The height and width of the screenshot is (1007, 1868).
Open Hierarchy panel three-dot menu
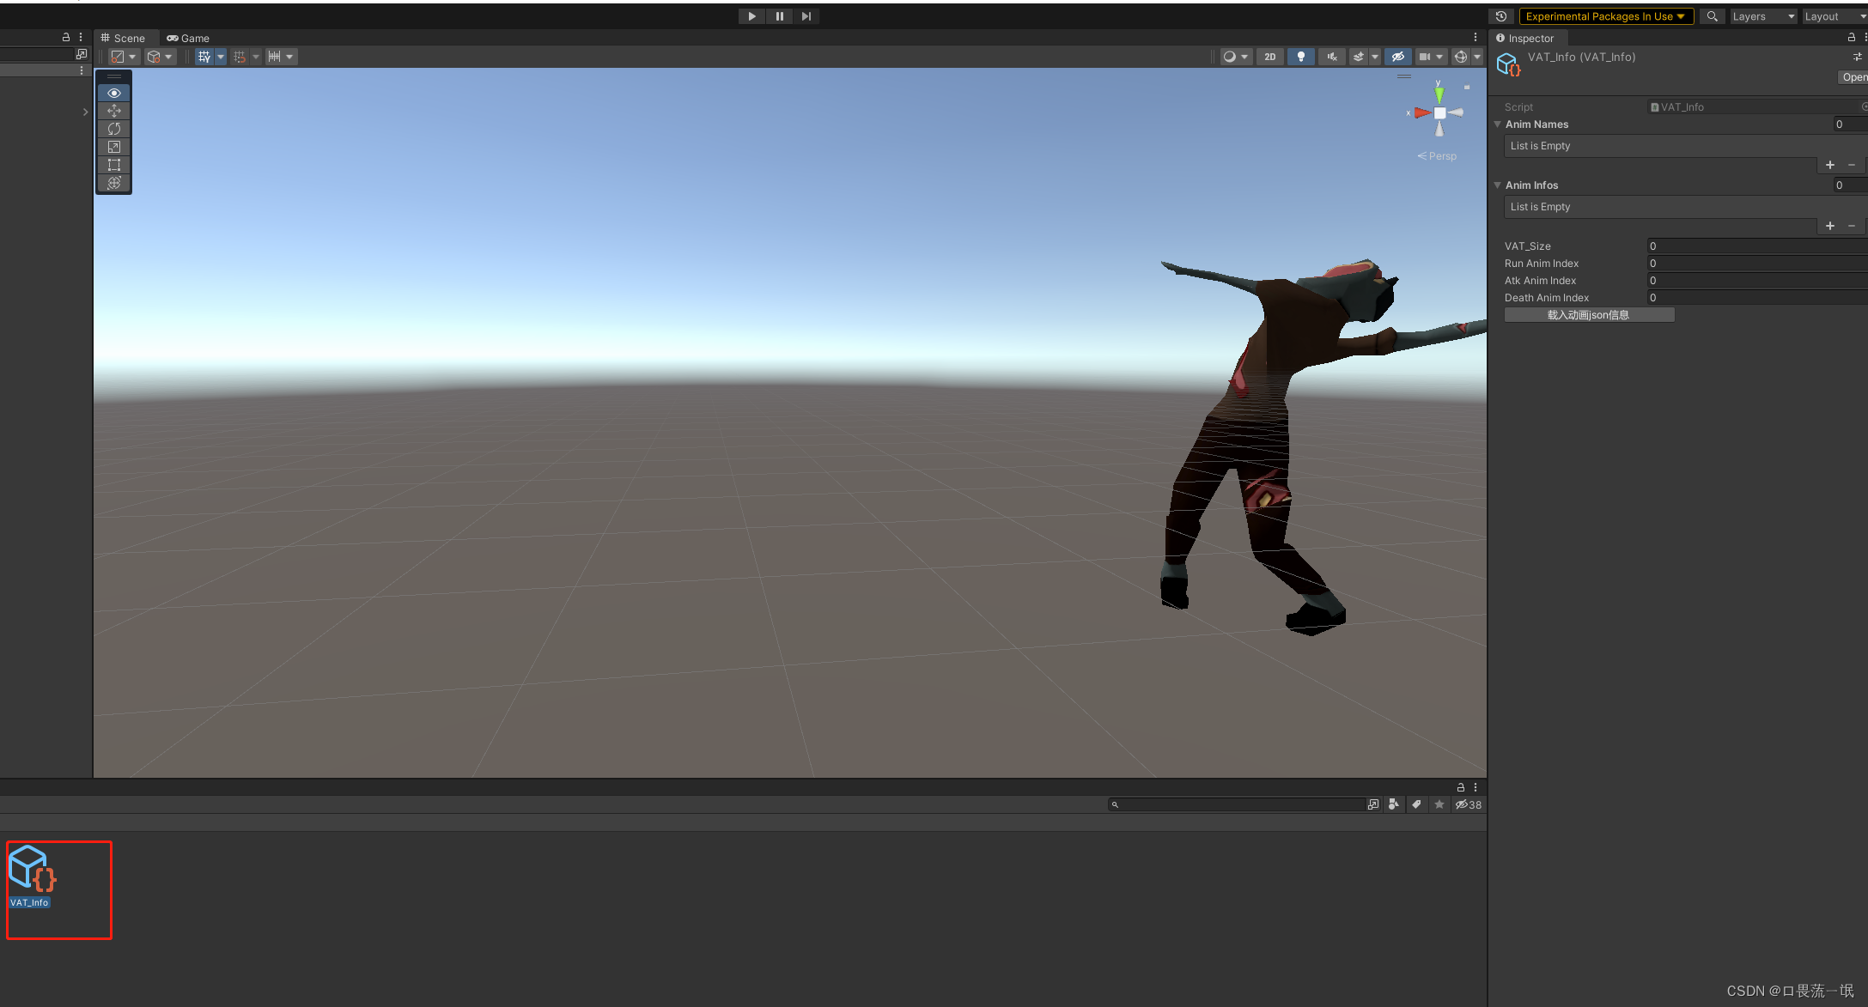coord(81,38)
